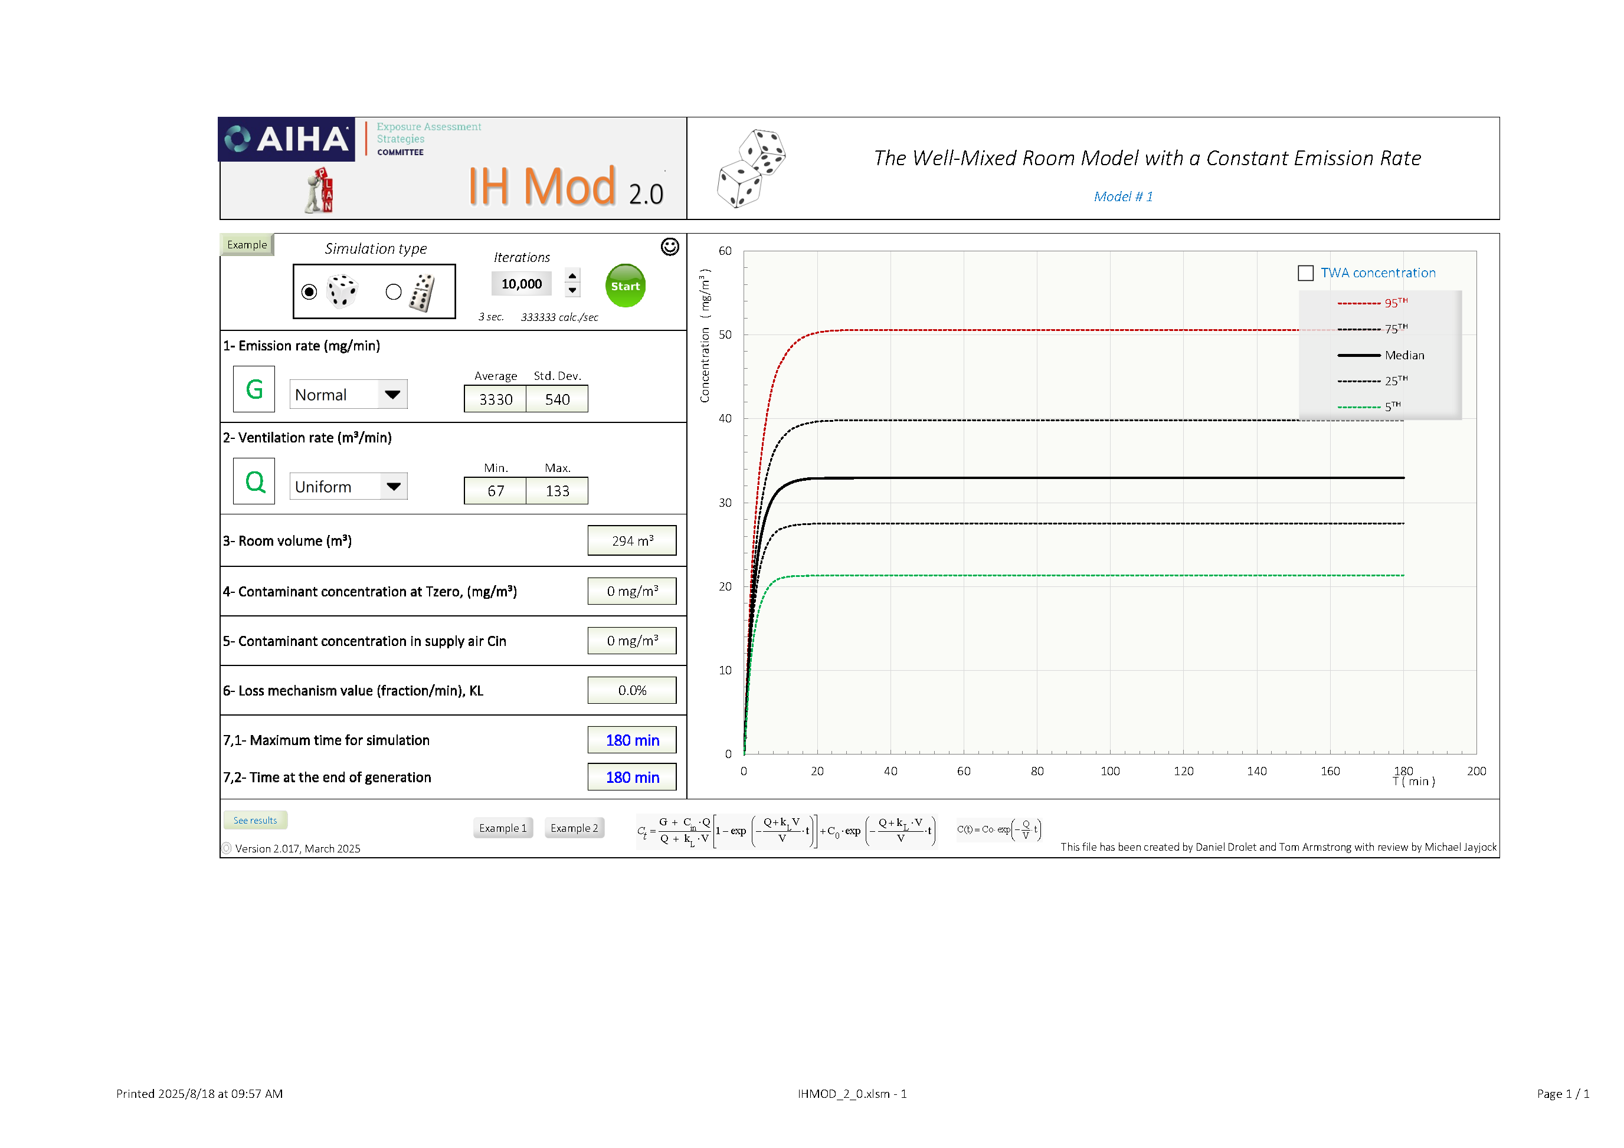Click the G emission rate icon

coord(254,389)
